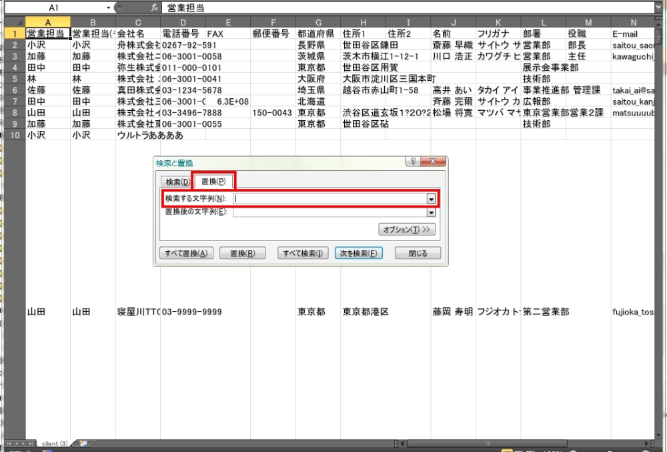The width and height of the screenshot is (667, 452).
Task: Expand the 検索する文字列 history dropdown
Action: 431,199
